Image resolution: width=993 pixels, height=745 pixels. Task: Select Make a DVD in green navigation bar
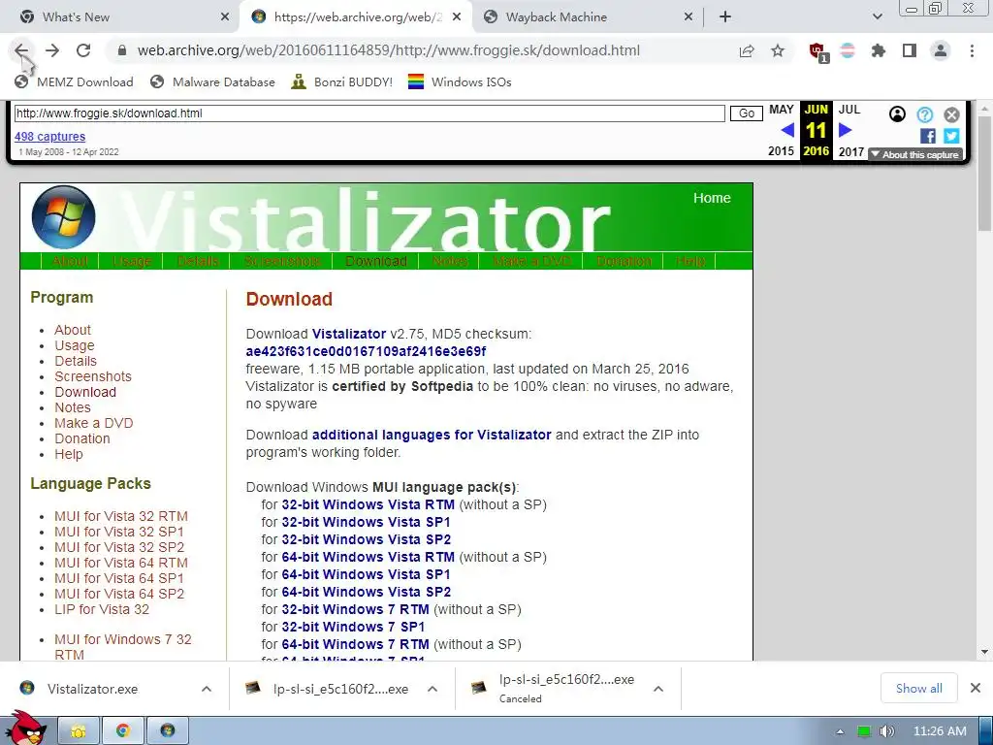point(532,261)
